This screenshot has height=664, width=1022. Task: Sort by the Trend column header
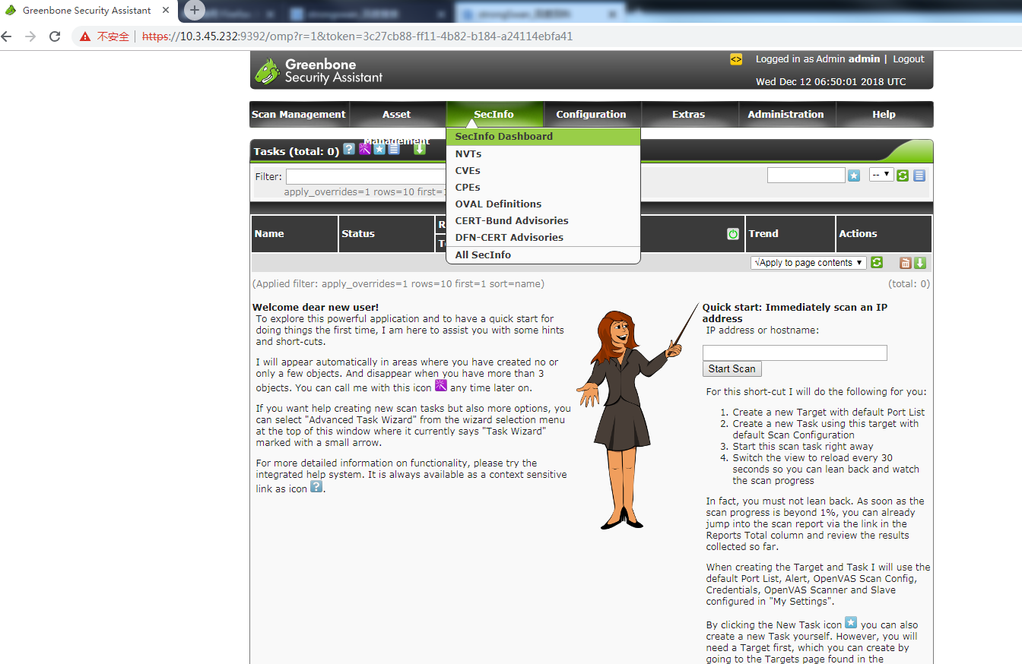[763, 234]
